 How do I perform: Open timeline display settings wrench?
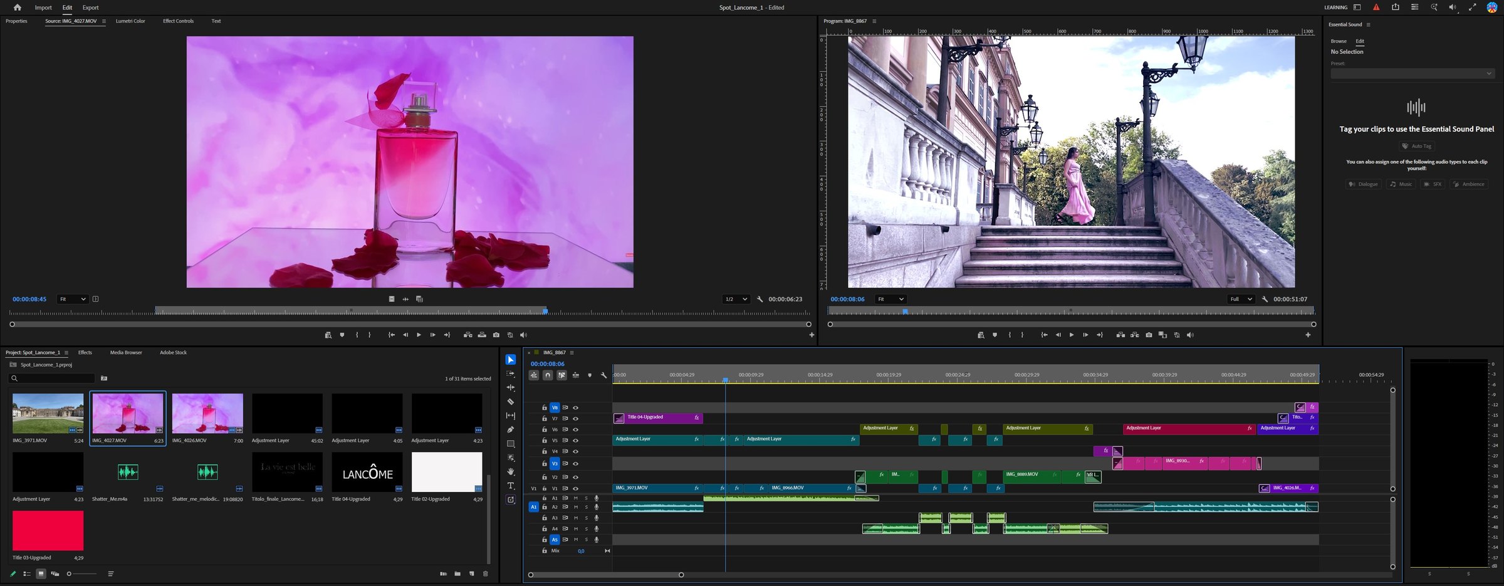click(603, 375)
